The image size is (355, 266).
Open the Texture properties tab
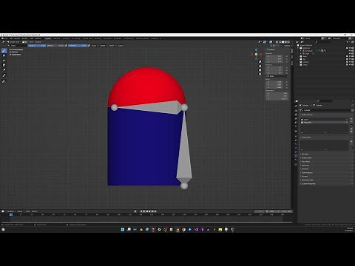click(x=296, y=164)
